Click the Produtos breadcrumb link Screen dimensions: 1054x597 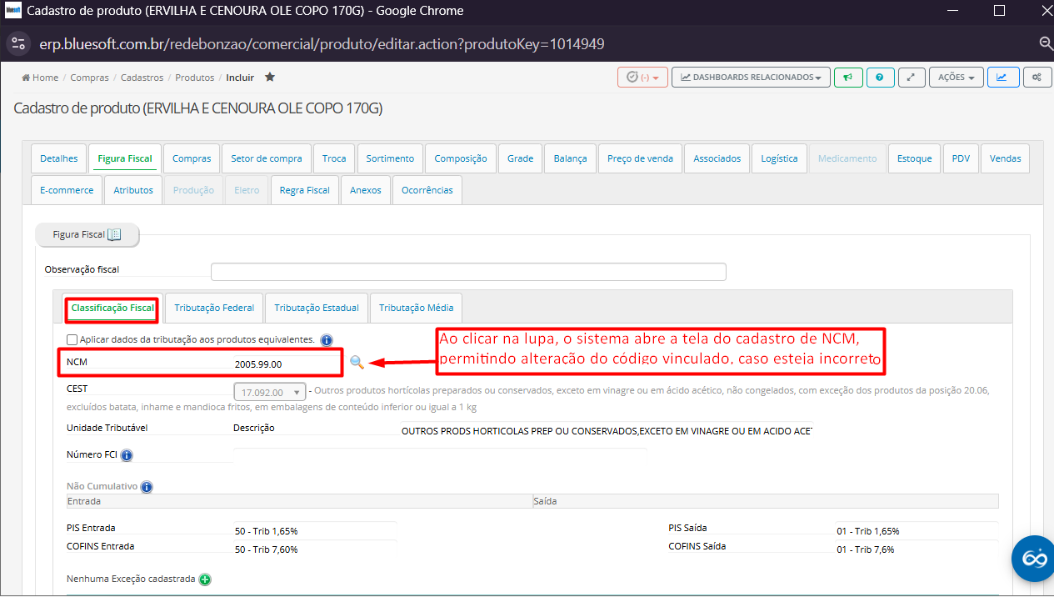pyautogui.click(x=194, y=78)
